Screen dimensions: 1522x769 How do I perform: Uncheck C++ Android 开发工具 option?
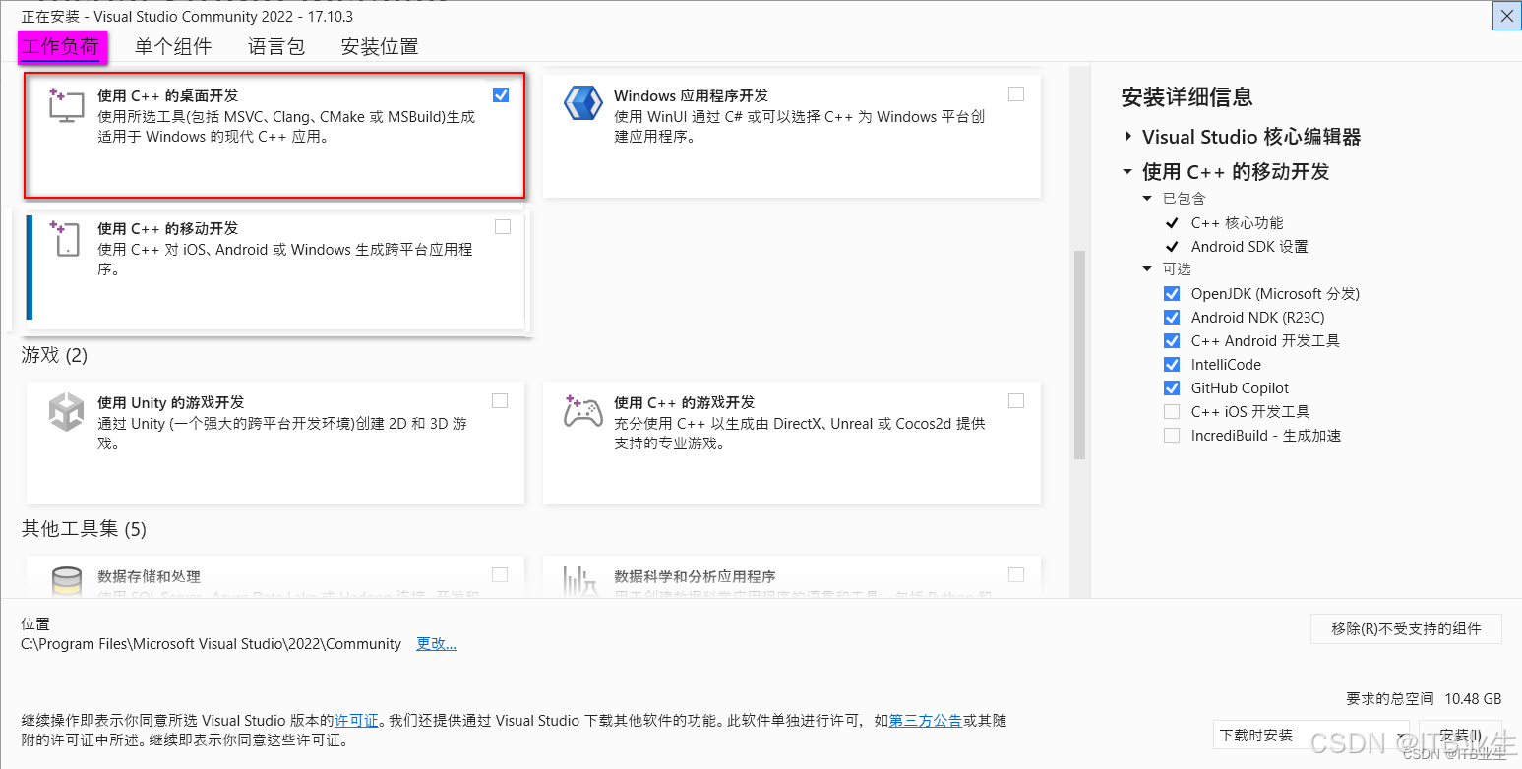point(1172,341)
